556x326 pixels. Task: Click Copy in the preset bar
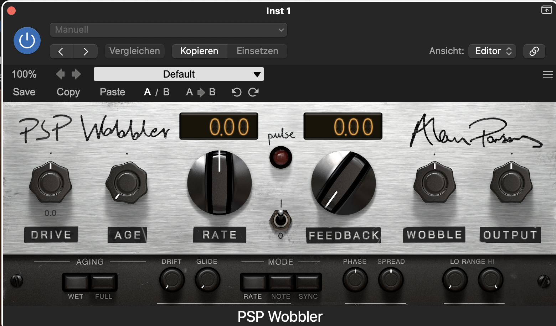[x=68, y=92]
